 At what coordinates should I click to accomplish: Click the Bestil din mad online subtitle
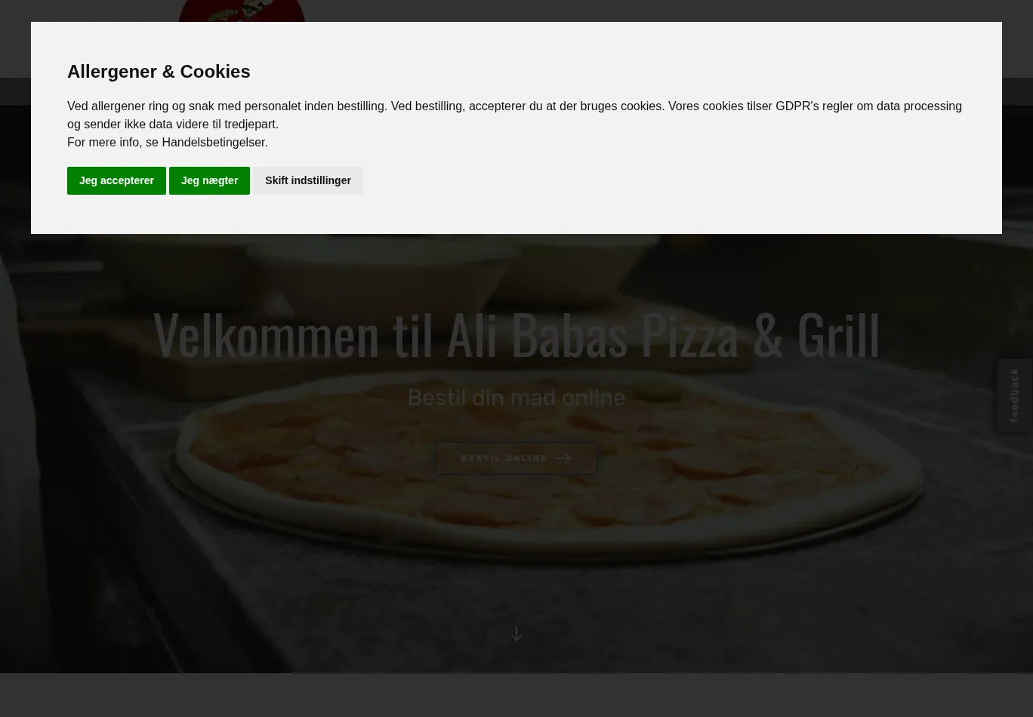click(x=516, y=398)
